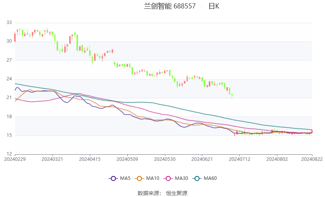Screen dimensions: 325x197
Task: Click the 日K label in title
Action: [214, 6]
